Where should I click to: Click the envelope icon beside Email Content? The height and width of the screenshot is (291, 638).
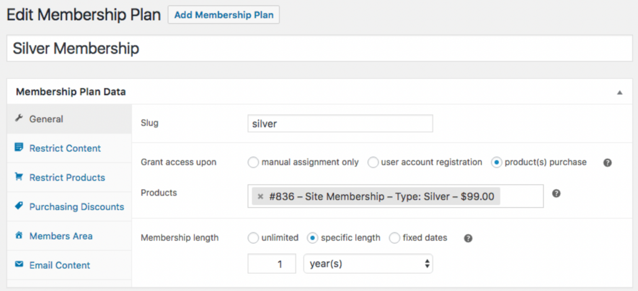[x=19, y=265]
